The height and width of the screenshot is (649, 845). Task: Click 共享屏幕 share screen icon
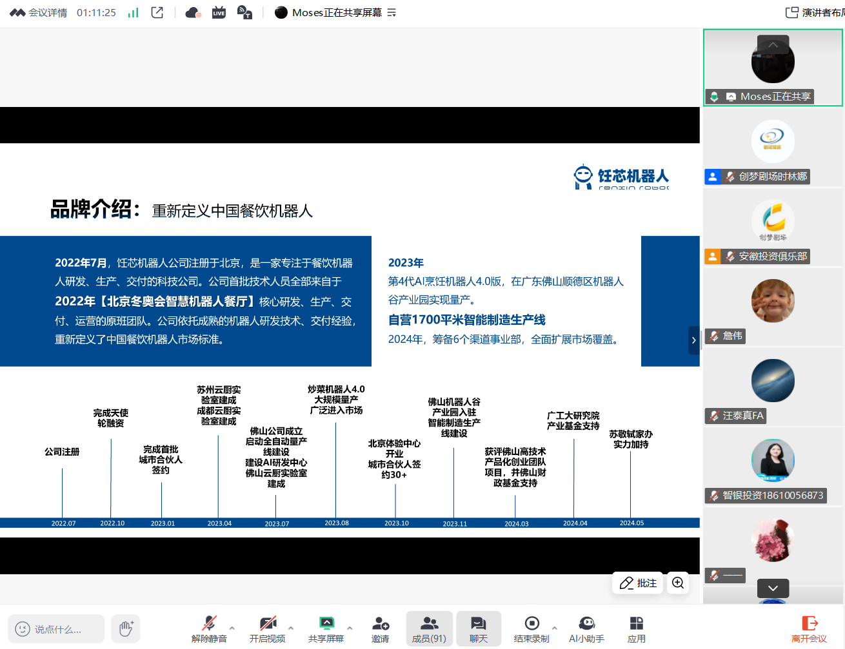(326, 628)
